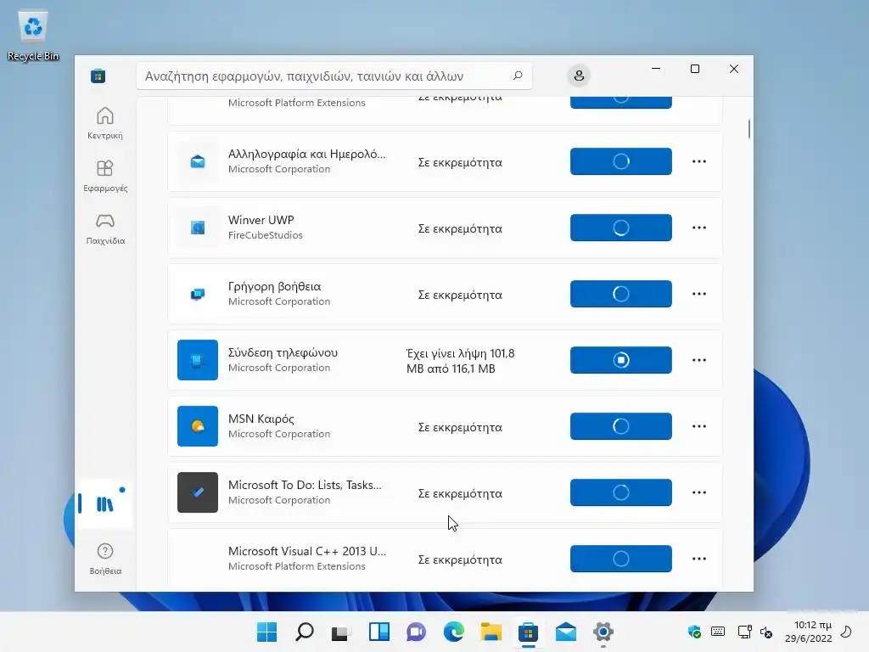The image size is (869, 652).
Task: Click the Γρήγορη βοήθεια app icon
Action: 198,294
